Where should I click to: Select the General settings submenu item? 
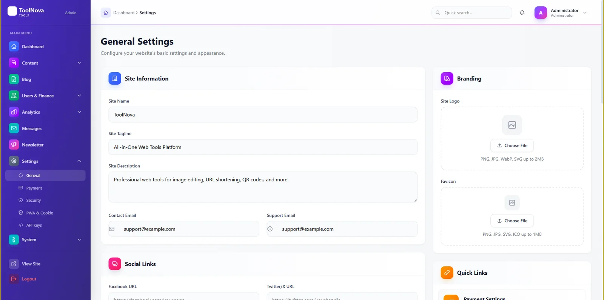[x=45, y=175]
